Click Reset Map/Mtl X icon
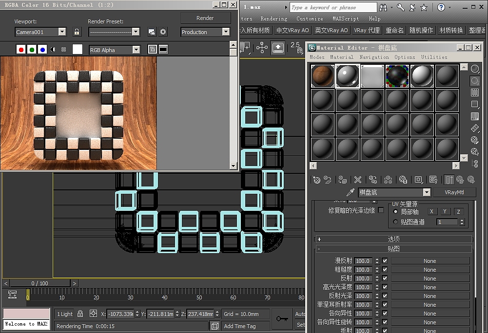This screenshot has height=333, width=488. 358,180
